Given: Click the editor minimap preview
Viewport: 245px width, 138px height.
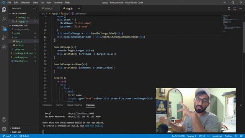Looking at the screenshot, I should (232, 23).
